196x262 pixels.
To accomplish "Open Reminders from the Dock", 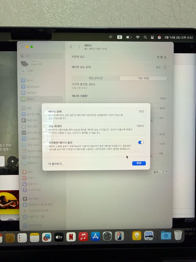I will pos(22,238).
